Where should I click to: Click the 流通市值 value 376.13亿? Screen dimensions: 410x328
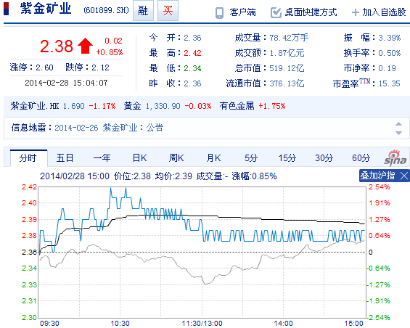coord(287,83)
